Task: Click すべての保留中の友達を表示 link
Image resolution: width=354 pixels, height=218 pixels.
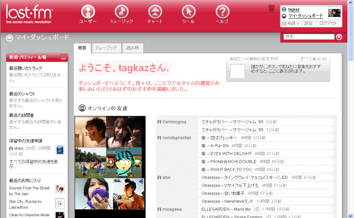Action: tap(34, 164)
